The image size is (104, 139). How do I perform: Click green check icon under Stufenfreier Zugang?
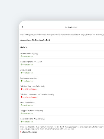tap(22, 56)
